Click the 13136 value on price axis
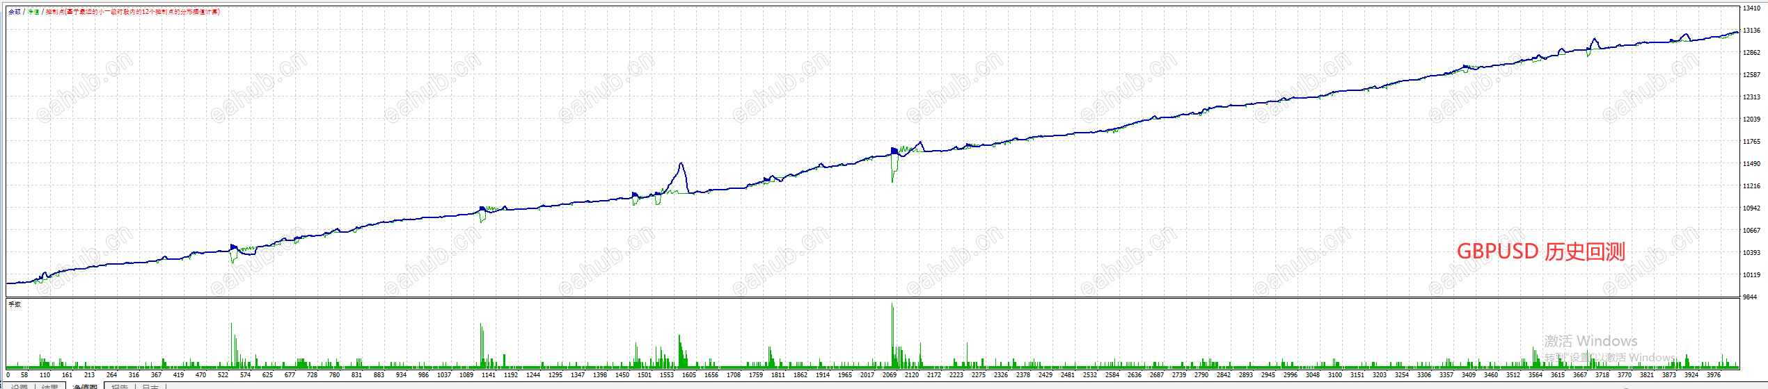This screenshot has height=389, width=1768. click(x=1751, y=31)
